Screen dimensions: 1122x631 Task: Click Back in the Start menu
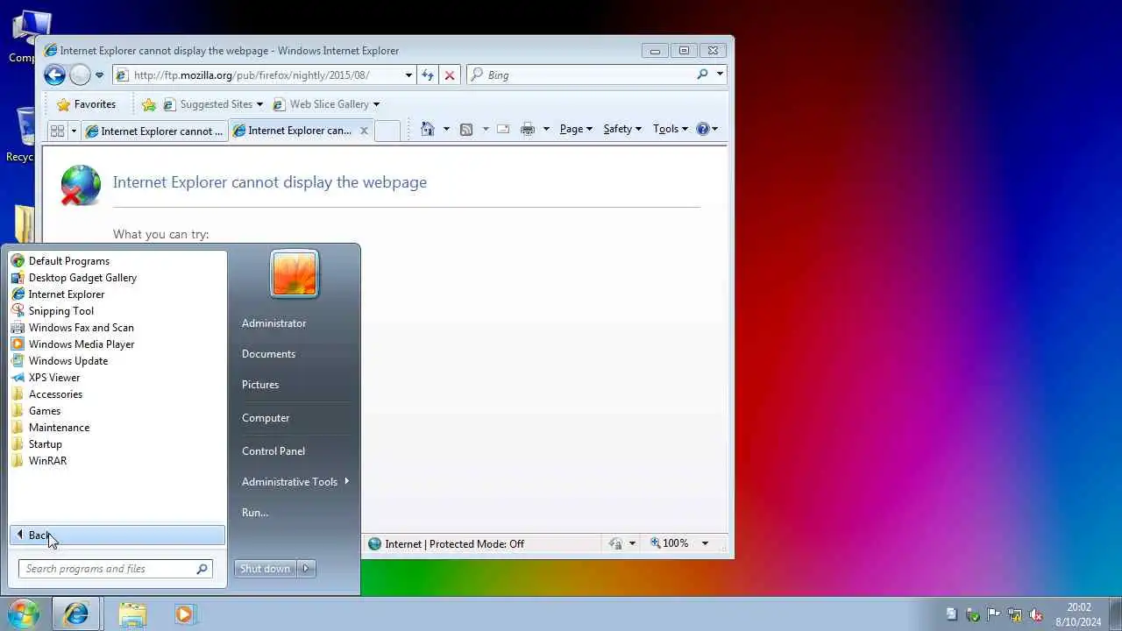click(x=117, y=535)
